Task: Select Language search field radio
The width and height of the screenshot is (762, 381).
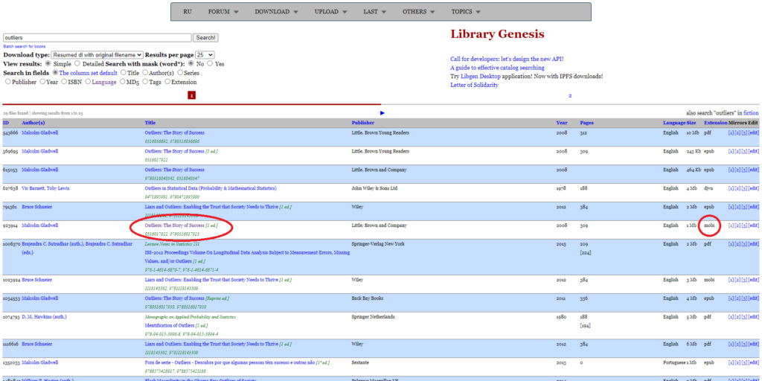Action: [88, 82]
